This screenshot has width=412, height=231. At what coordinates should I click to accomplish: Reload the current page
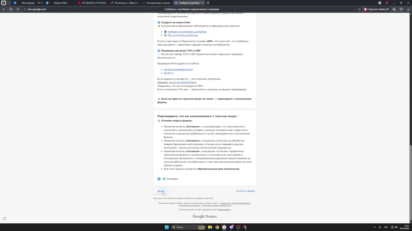(18, 9)
